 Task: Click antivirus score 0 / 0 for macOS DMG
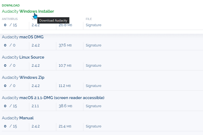coord(10,45)
